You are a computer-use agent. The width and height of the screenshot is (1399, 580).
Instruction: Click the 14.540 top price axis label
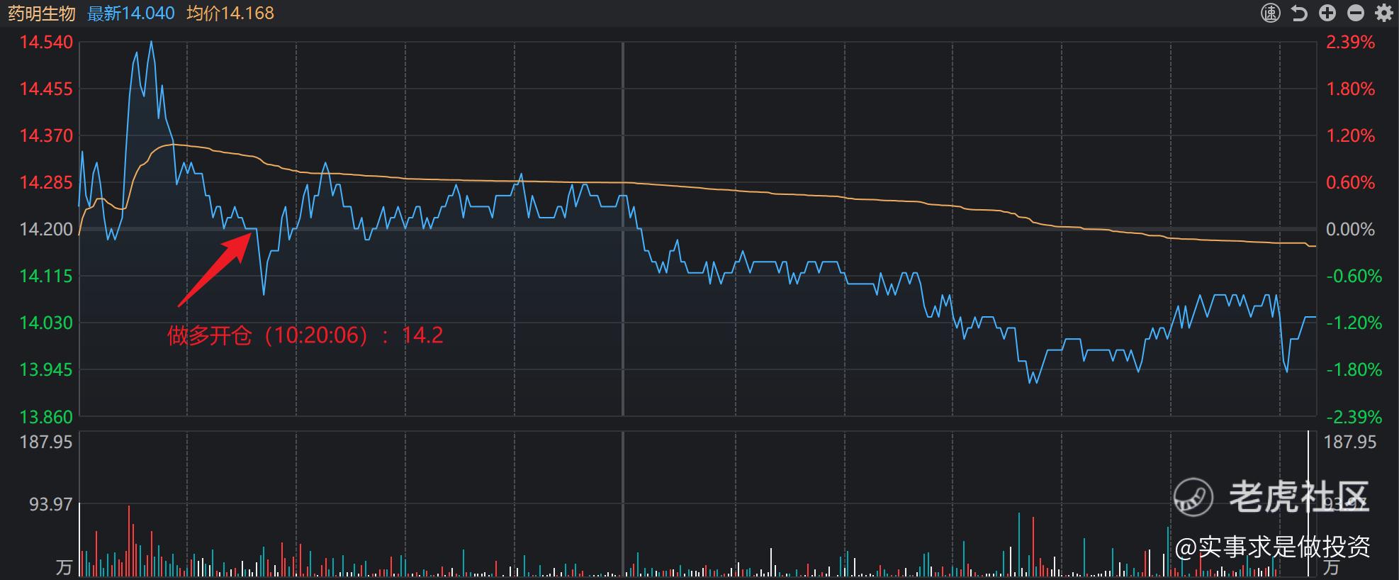point(46,42)
